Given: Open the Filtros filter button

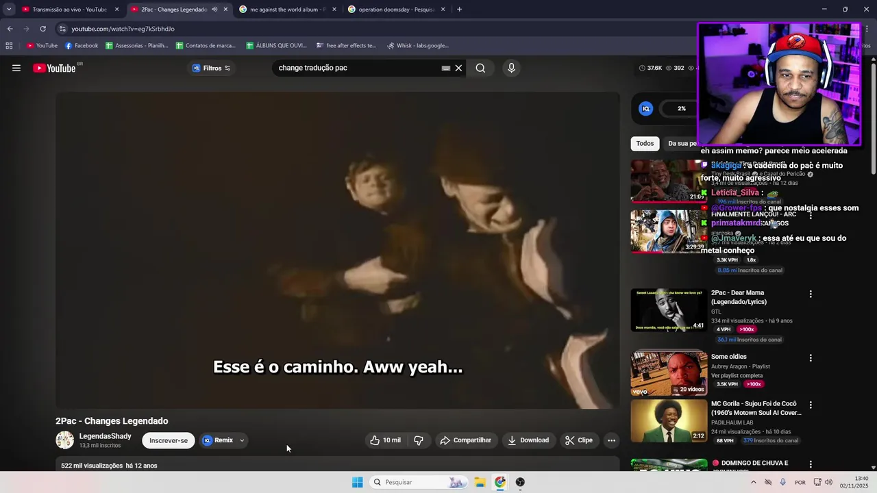Looking at the screenshot, I should pyautogui.click(x=211, y=68).
